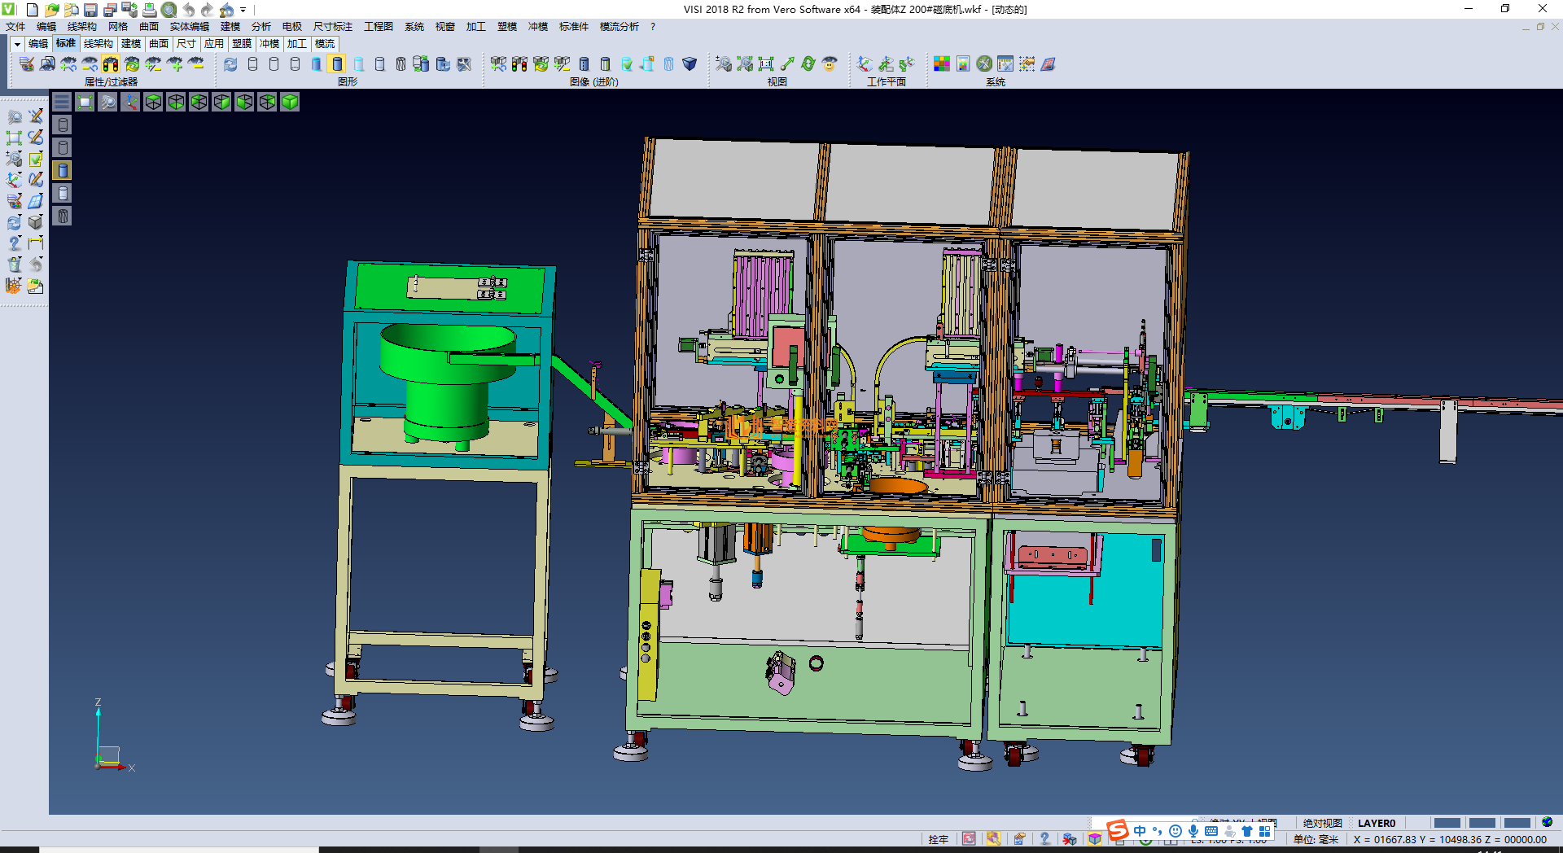Toggle the active shaded mode in left strip
Image resolution: width=1563 pixels, height=853 pixels.
click(x=63, y=170)
